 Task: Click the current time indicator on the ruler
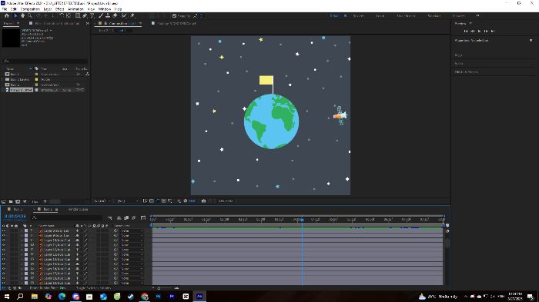tap(302, 219)
